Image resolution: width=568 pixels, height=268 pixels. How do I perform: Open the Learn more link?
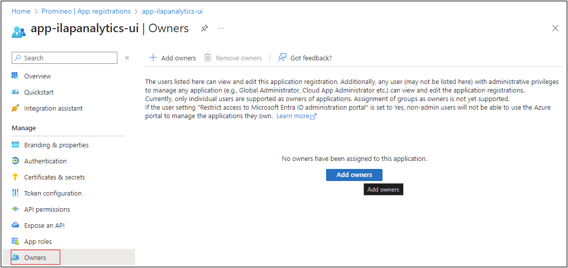click(296, 116)
